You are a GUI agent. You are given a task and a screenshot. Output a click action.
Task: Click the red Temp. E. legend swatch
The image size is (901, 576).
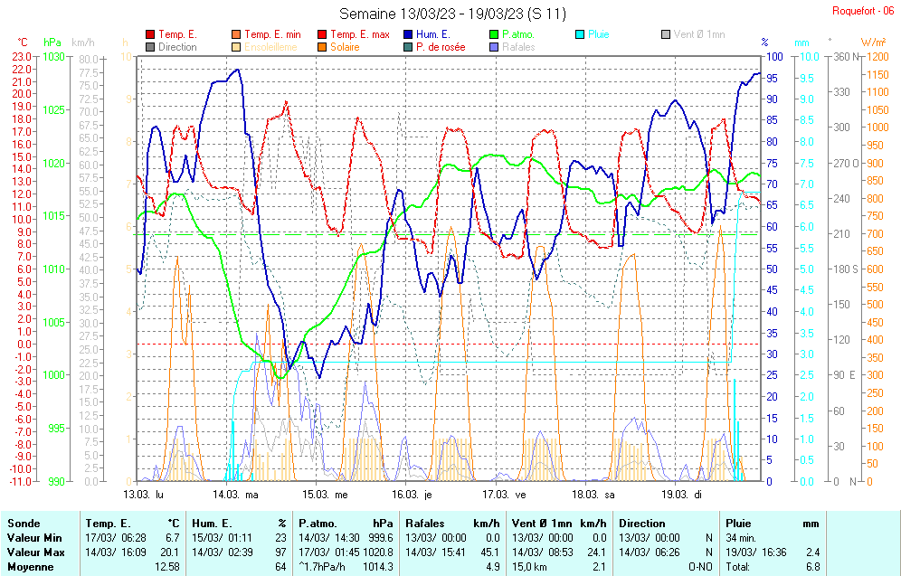(150, 35)
